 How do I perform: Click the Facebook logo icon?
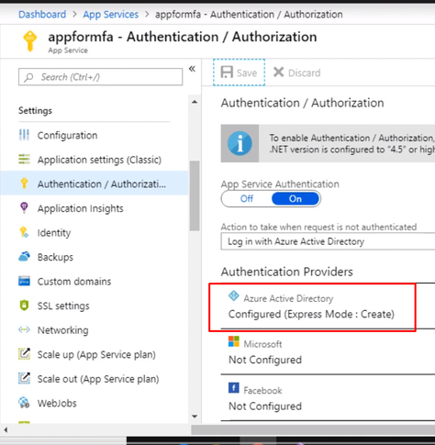(x=234, y=388)
